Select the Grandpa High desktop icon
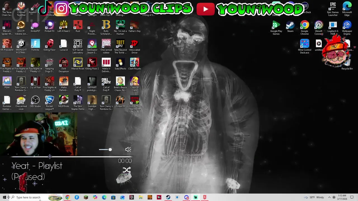 (92, 102)
